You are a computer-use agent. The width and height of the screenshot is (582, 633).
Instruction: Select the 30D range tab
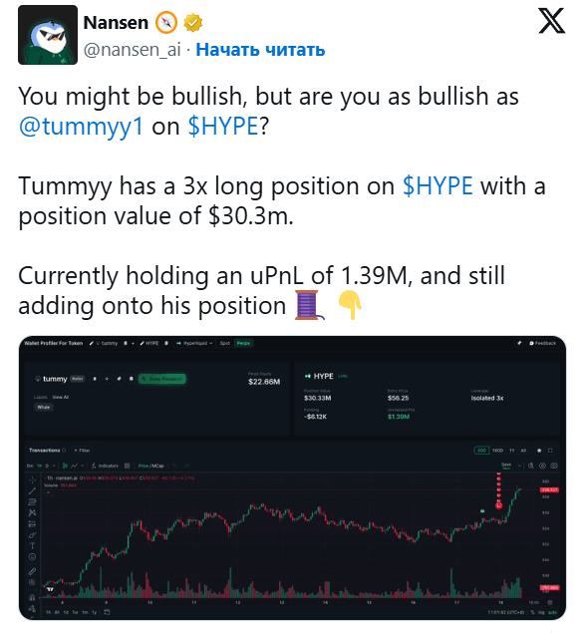point(481,451)
